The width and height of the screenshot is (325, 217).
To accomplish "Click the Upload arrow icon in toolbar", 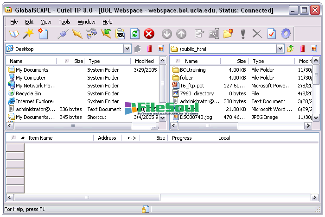I will (x=181, y=33).
